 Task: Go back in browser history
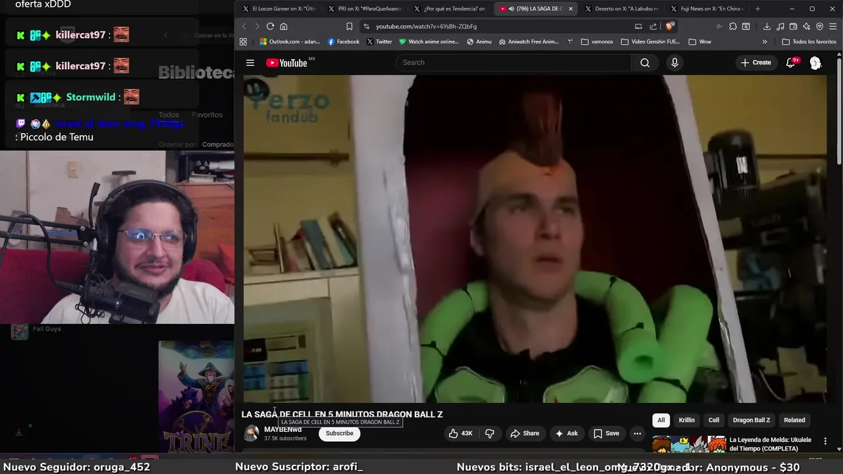pyautogui.click(x=244, y=26)
